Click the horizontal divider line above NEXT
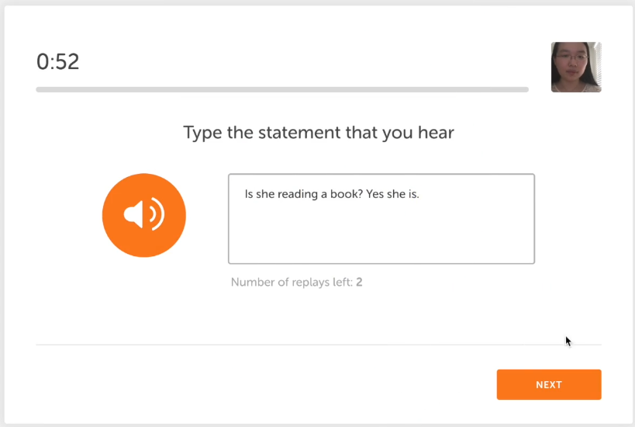Screen dimensions: 635x427 tap(319, 345)
